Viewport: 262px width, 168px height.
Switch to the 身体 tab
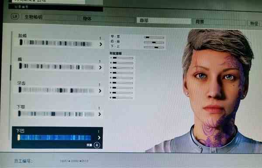tap(107, 19)
